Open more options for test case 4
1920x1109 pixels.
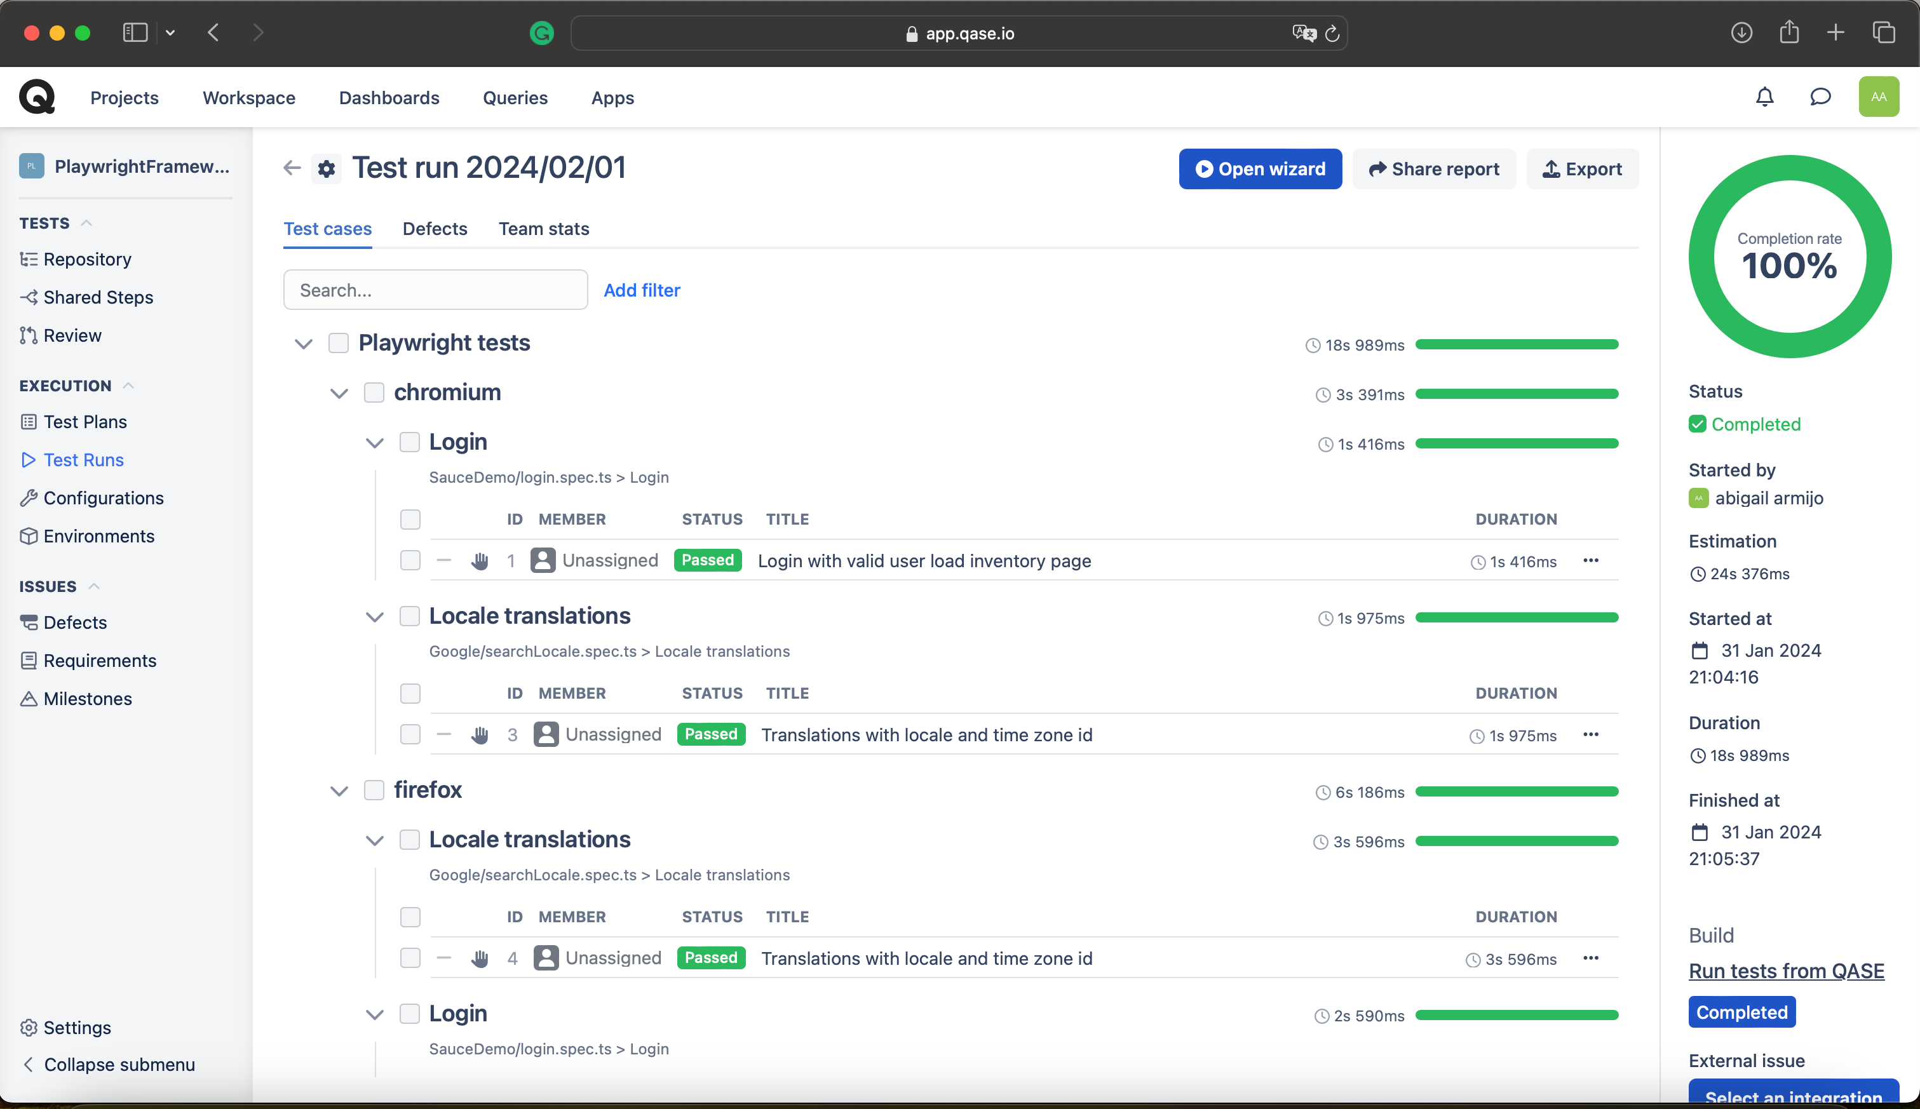coord(1591,958)
